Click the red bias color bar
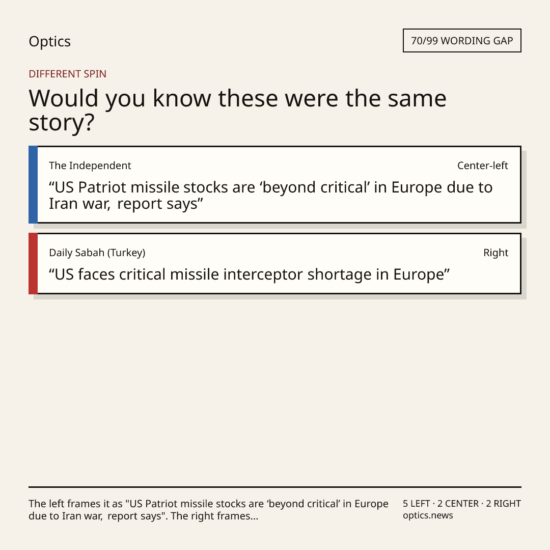This screenshot has width=550, height=550. click(x=33, y=263)
